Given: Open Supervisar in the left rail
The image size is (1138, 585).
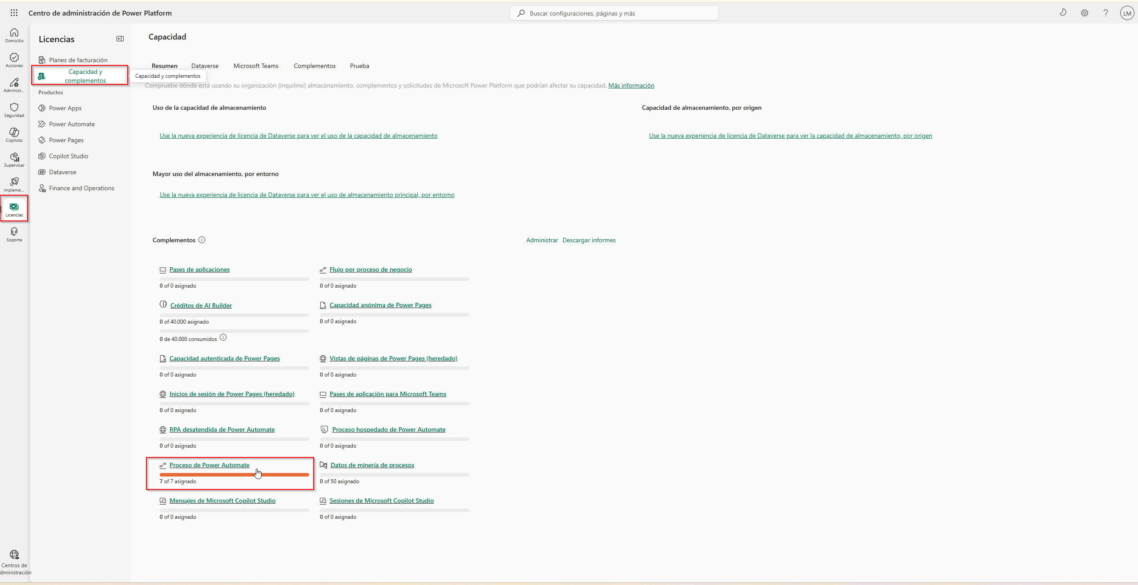Looking at the screenshot, I should 14,160.
